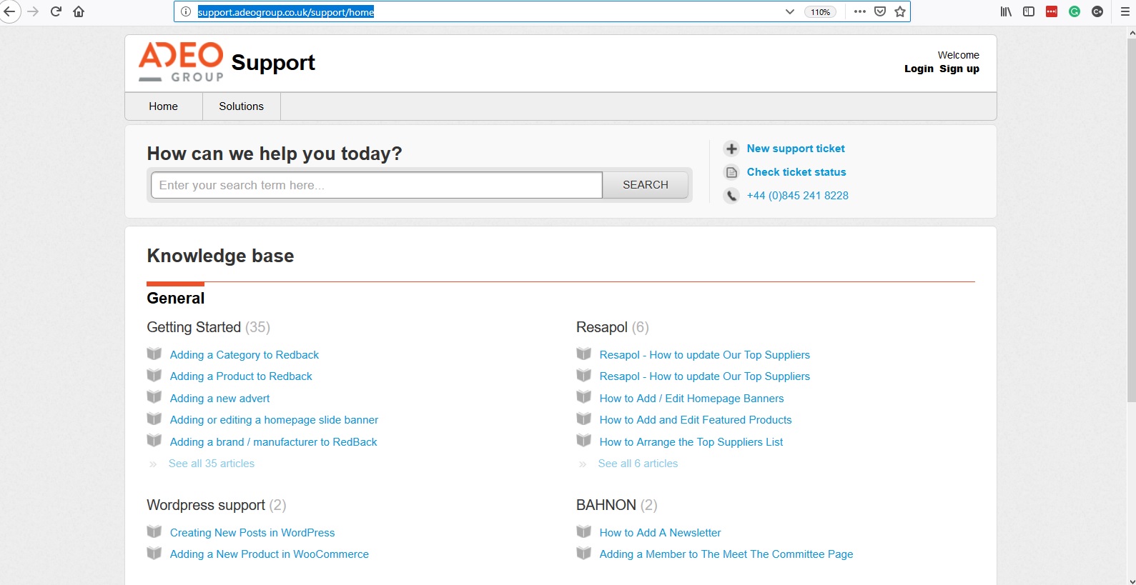
Task: Reload the page with the refresh icon
Action: [56, 11]
